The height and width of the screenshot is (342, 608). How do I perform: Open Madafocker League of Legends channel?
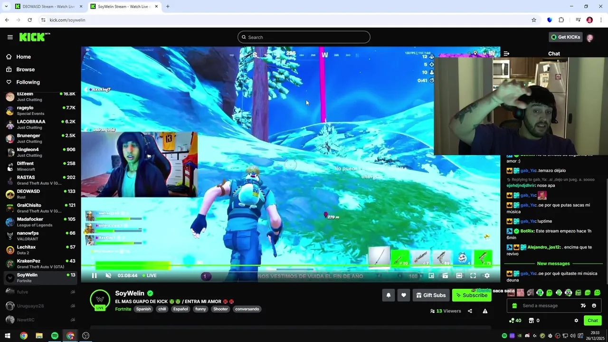coord(40,222)
